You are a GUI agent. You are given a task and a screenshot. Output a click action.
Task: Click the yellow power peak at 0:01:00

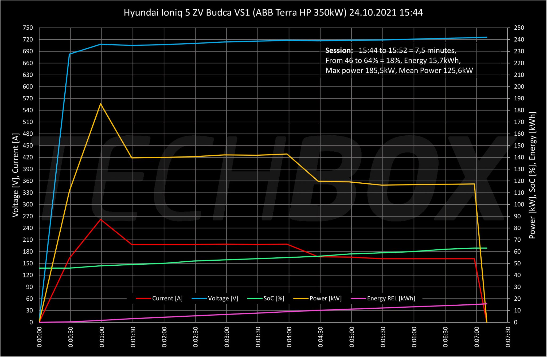100,104
